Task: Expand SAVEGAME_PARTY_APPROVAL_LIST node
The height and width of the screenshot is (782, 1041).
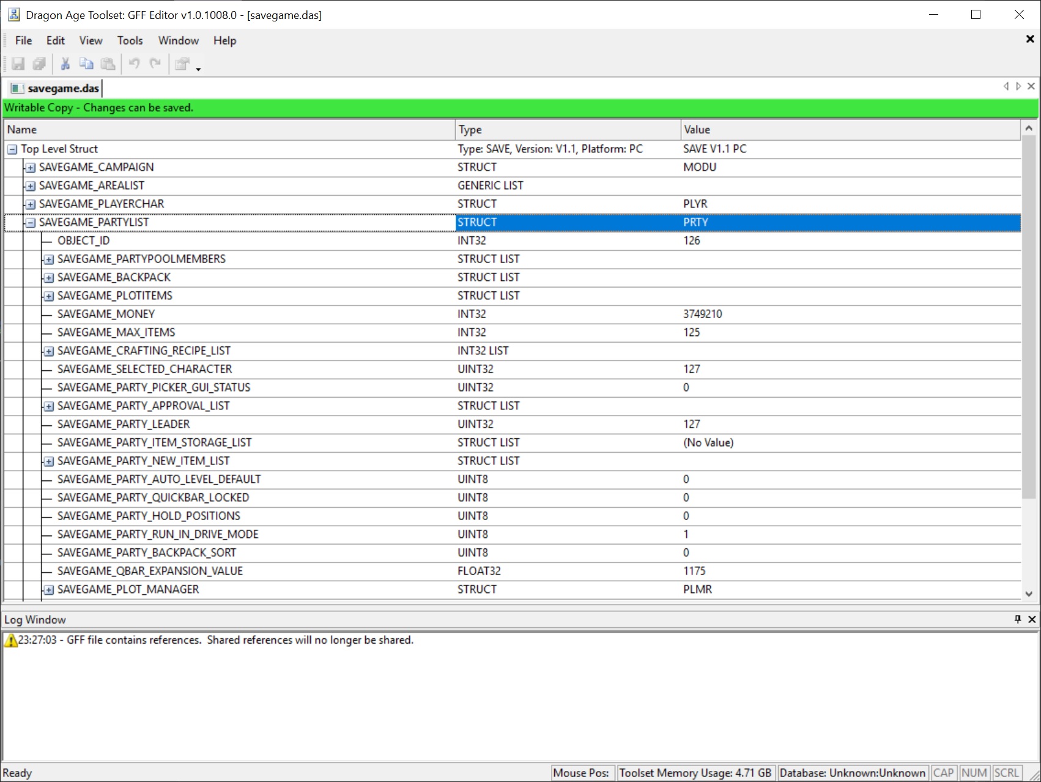Action: pos(49,406)
